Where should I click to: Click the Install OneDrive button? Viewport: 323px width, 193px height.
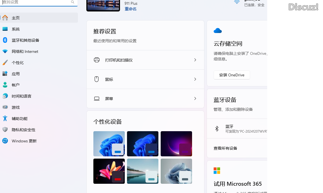coord(232,75)
